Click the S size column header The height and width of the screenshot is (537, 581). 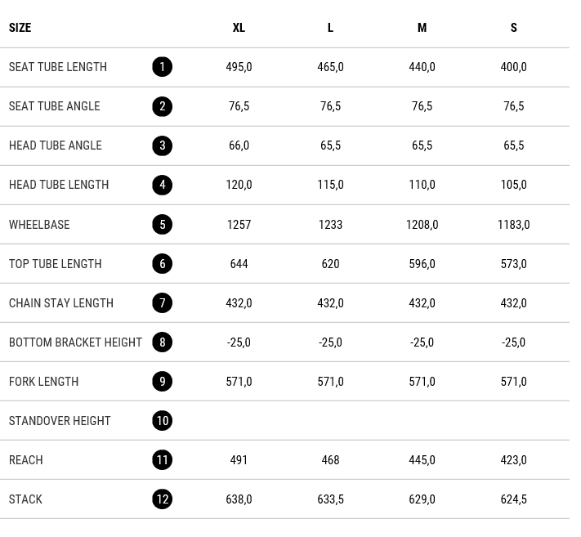point(513,28)
